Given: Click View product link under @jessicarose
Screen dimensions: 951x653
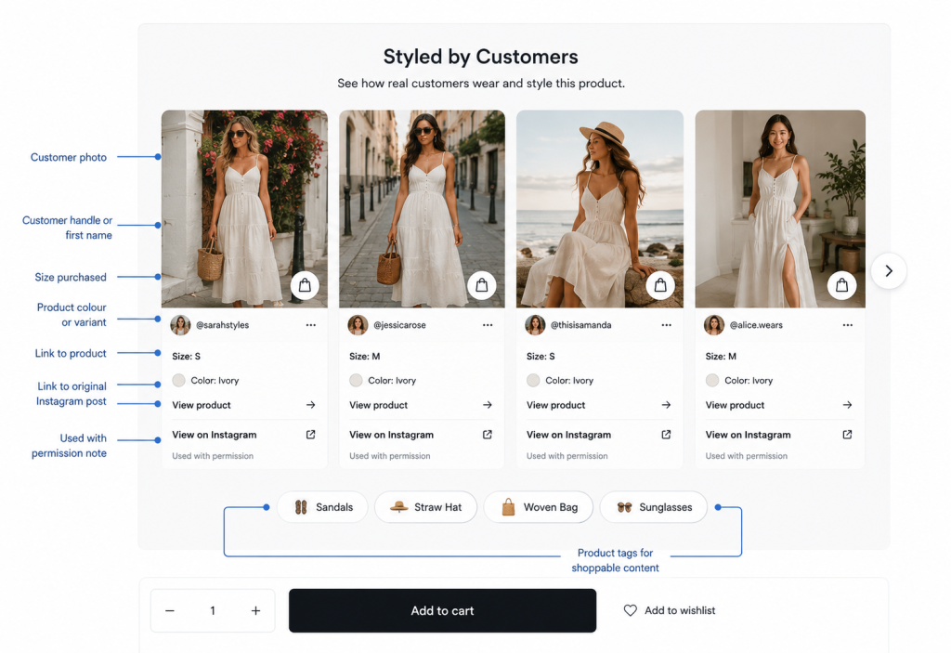Looking at the screenshot, I should click(379, 405).
